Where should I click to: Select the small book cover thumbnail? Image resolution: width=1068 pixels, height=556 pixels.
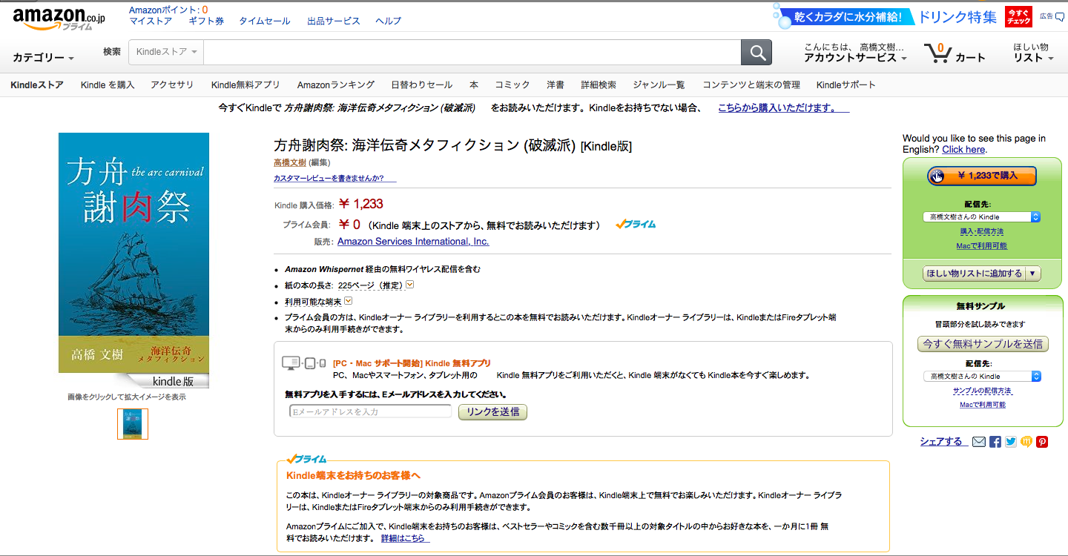tap(133, 424)
